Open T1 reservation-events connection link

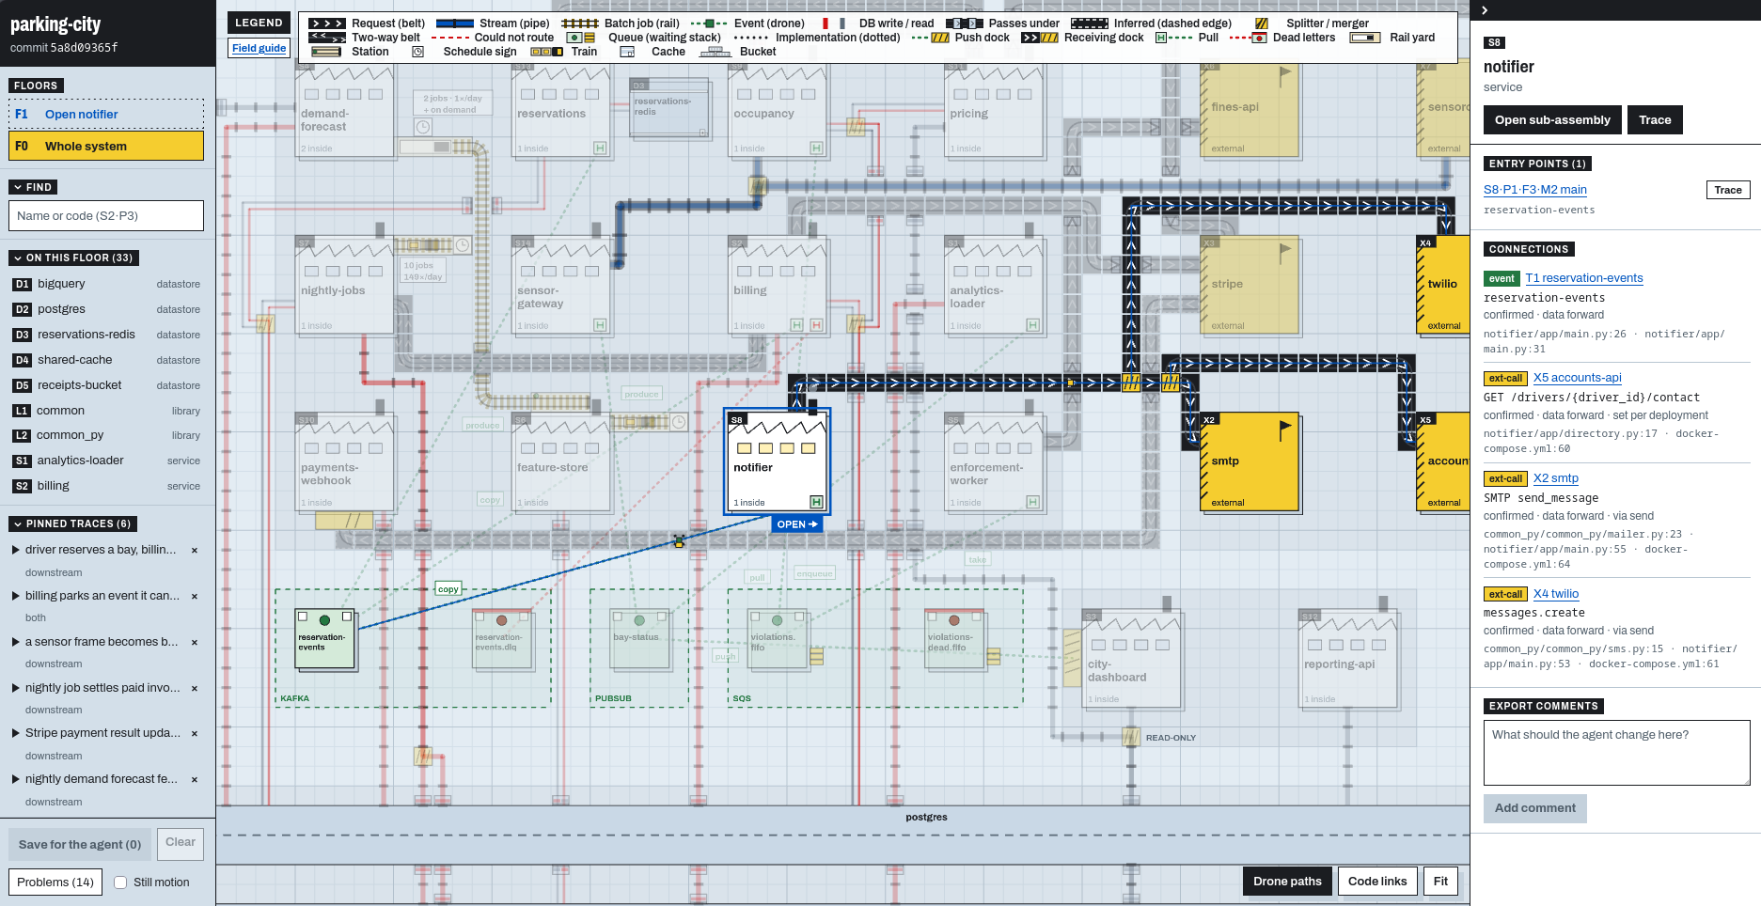tap(1584, 278)
